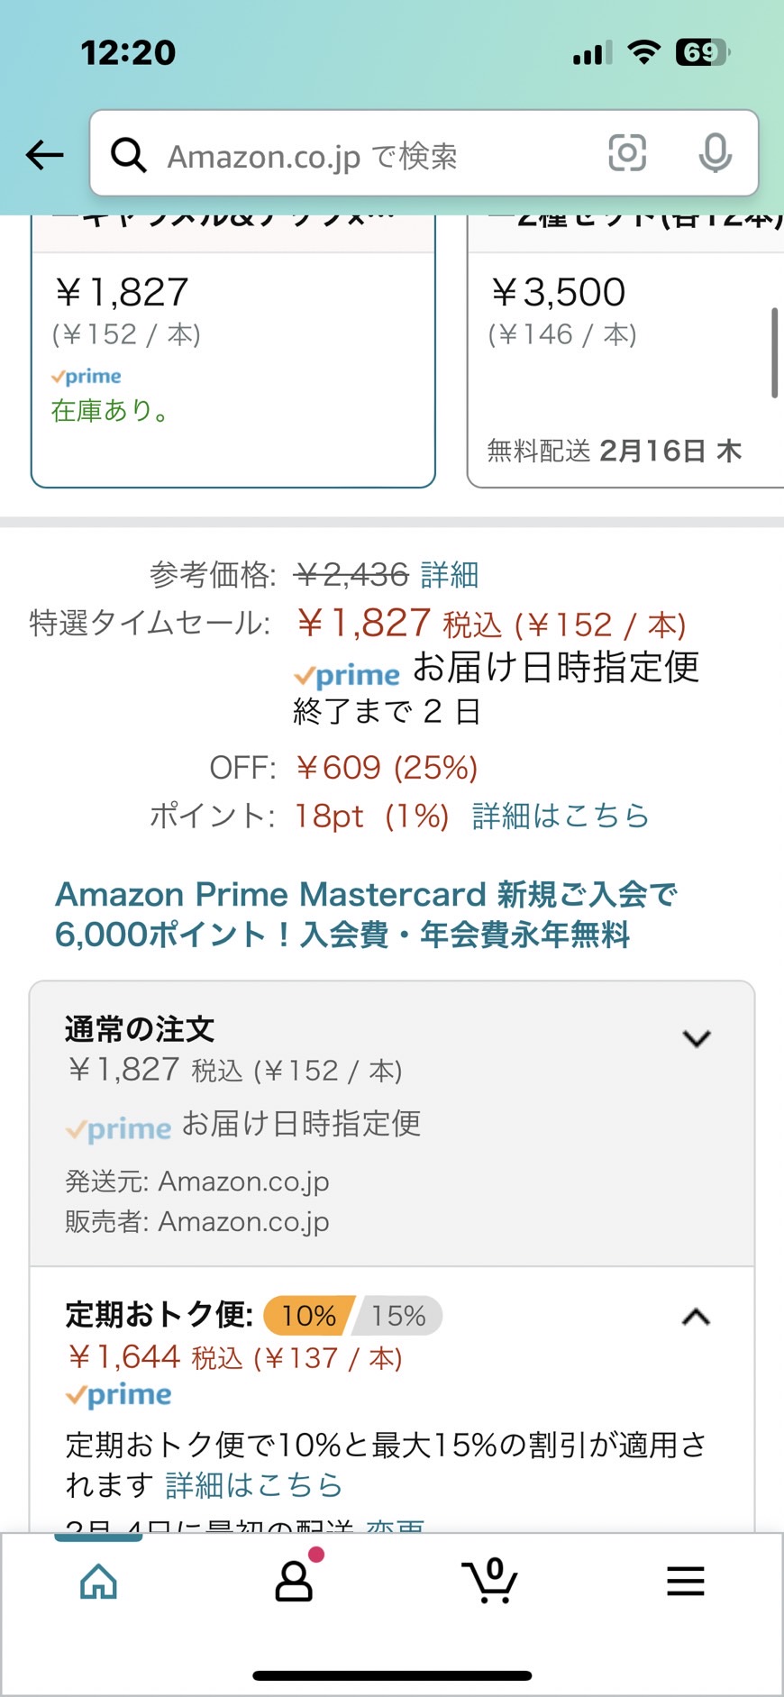Viewport: 784px width, 1697px height.
Task: Open camera scan search icon
Action: [627, 153]
